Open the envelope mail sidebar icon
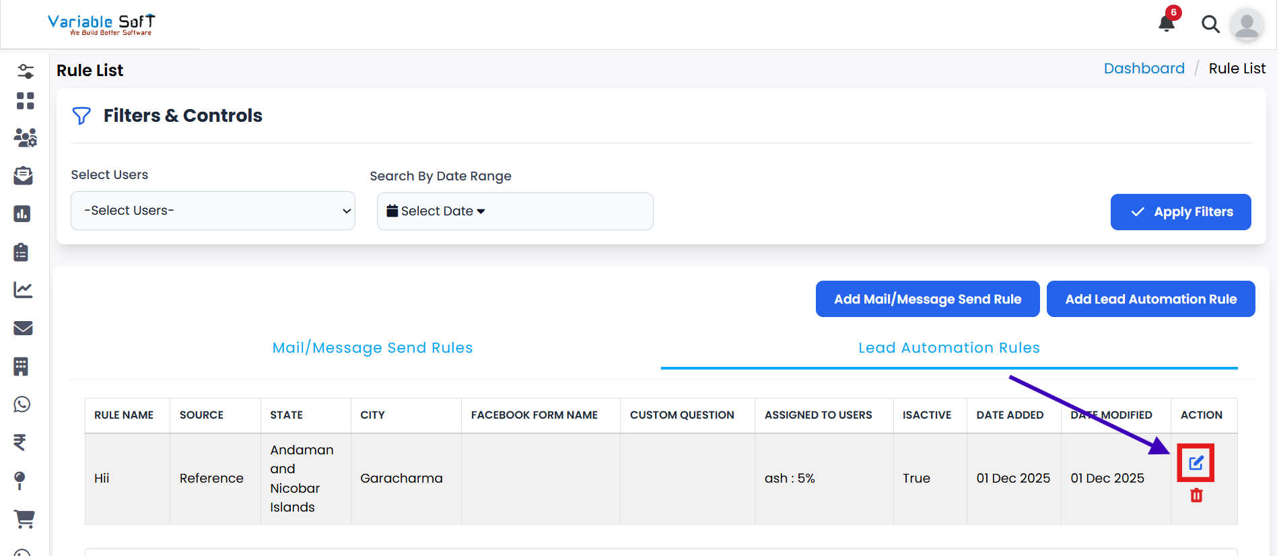This screenshot has width=1279, height=556. [x=23, y=328]
